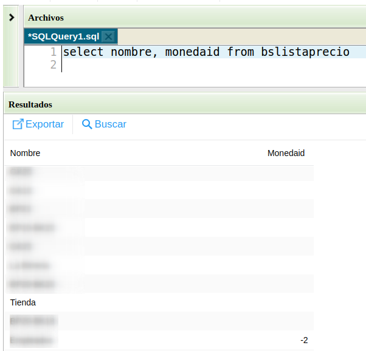Click the Resultados panel header

coord(30,104)
